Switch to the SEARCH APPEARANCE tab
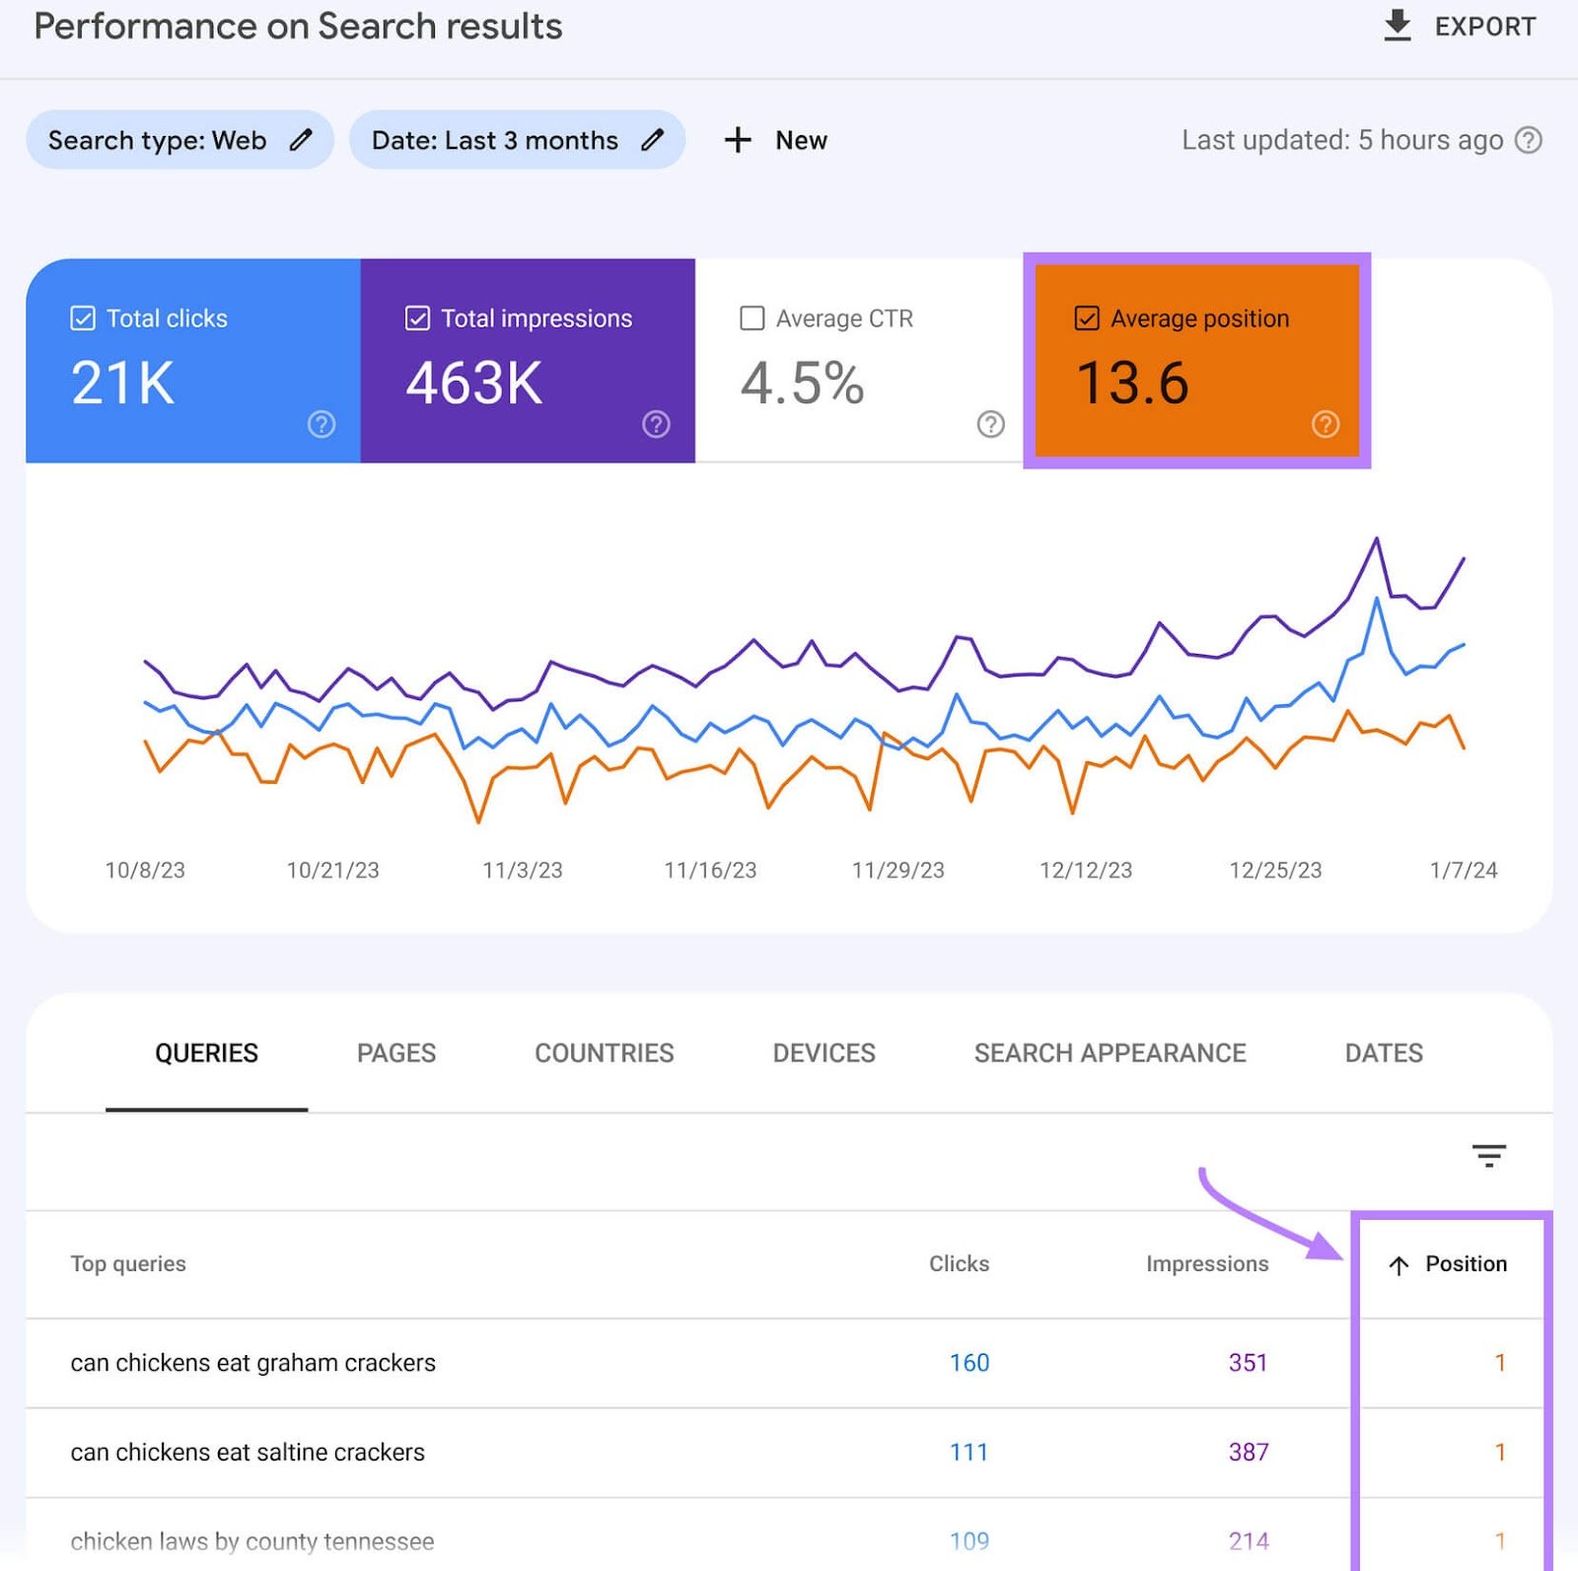Viewport: 1578px width, 1571px height. coord(1110,1052)
